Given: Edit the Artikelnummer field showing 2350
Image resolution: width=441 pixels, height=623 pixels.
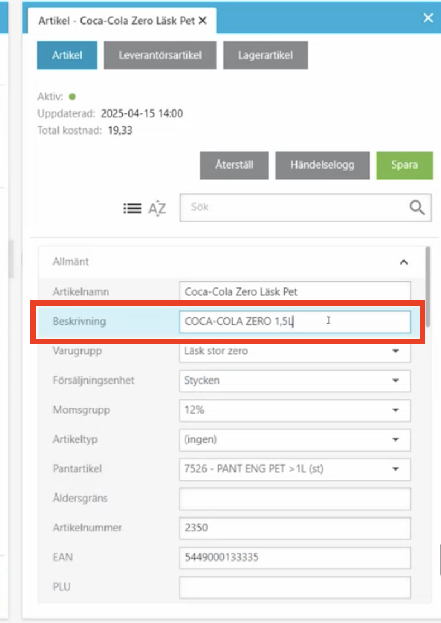Looking at the screenshot, I should point(295,528).
